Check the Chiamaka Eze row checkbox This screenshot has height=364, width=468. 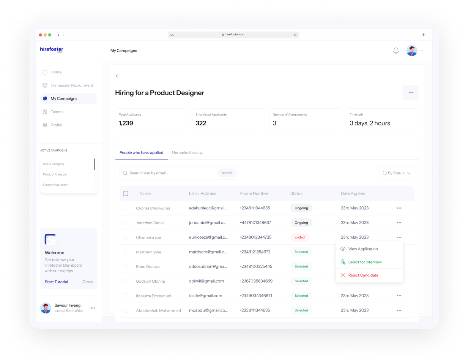(126, 237)
